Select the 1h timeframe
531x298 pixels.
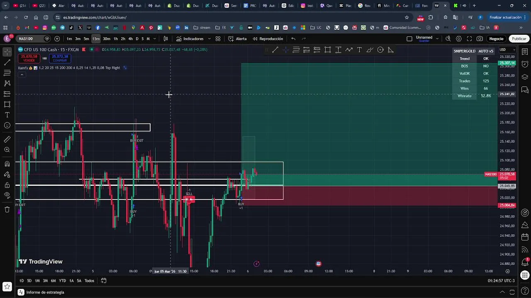pos(116,38)
